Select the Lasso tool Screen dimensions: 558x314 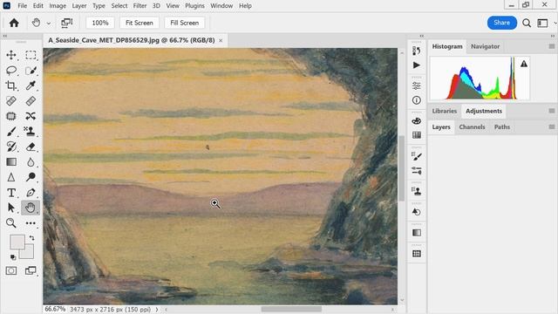(11, 70)
